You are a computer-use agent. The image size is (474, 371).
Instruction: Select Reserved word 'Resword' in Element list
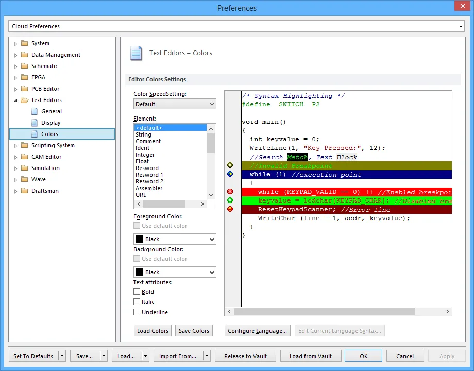[147, 168]
